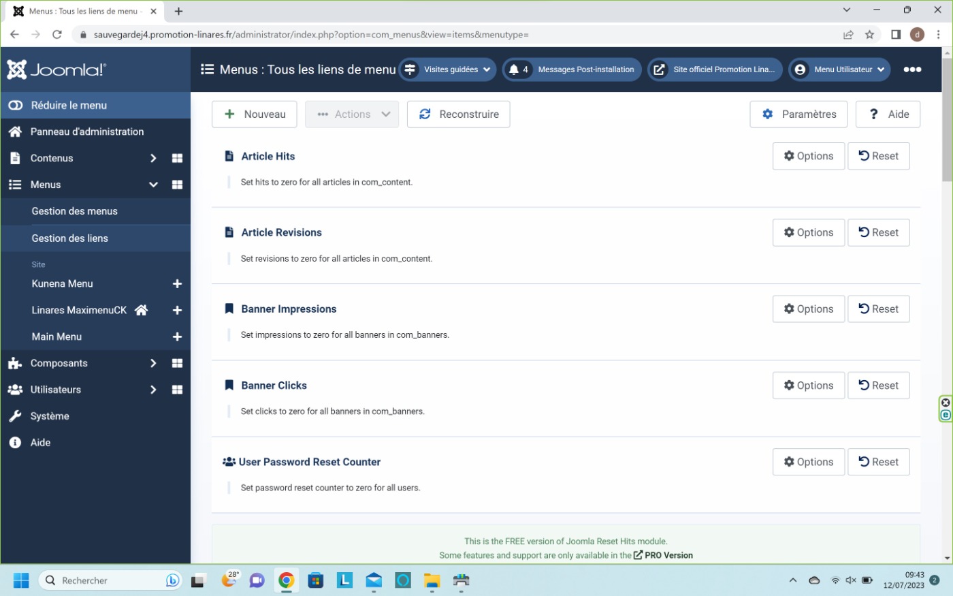Add new item to Main Menu
This screenshot has height=596, width=953.
(x=177, y=336)
